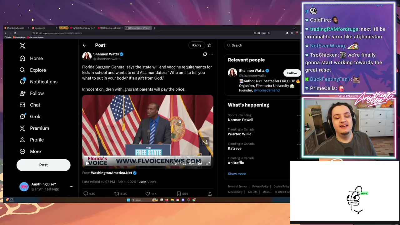
Task: Reload the page in the browser toolbar
Action: pyautogui.click(x=15, y=33)
